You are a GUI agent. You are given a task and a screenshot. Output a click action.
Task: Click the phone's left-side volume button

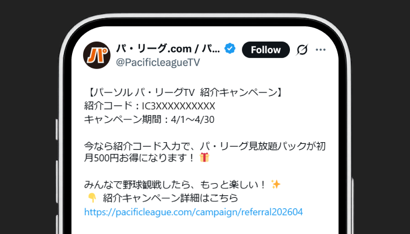pyautogui.click(x=57, y=182)
